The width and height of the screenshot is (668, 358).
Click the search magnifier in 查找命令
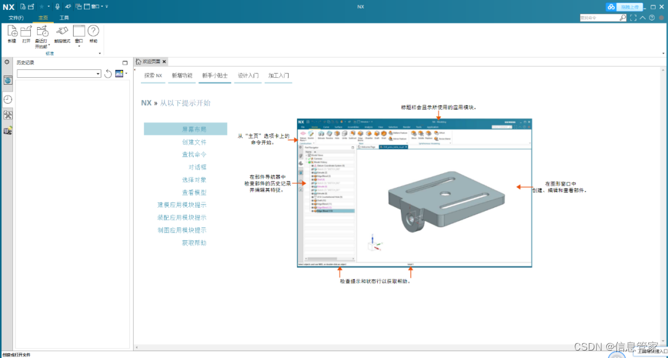click(622, 18)
